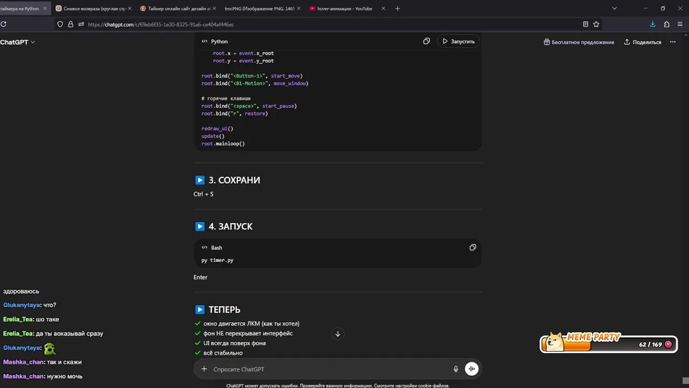Open the Firefox hamburger application menu
689x388 pixels.
tap(680, 24)
